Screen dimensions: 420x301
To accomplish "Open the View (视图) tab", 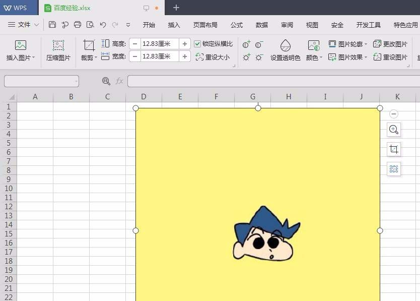I will click(312, 25).
